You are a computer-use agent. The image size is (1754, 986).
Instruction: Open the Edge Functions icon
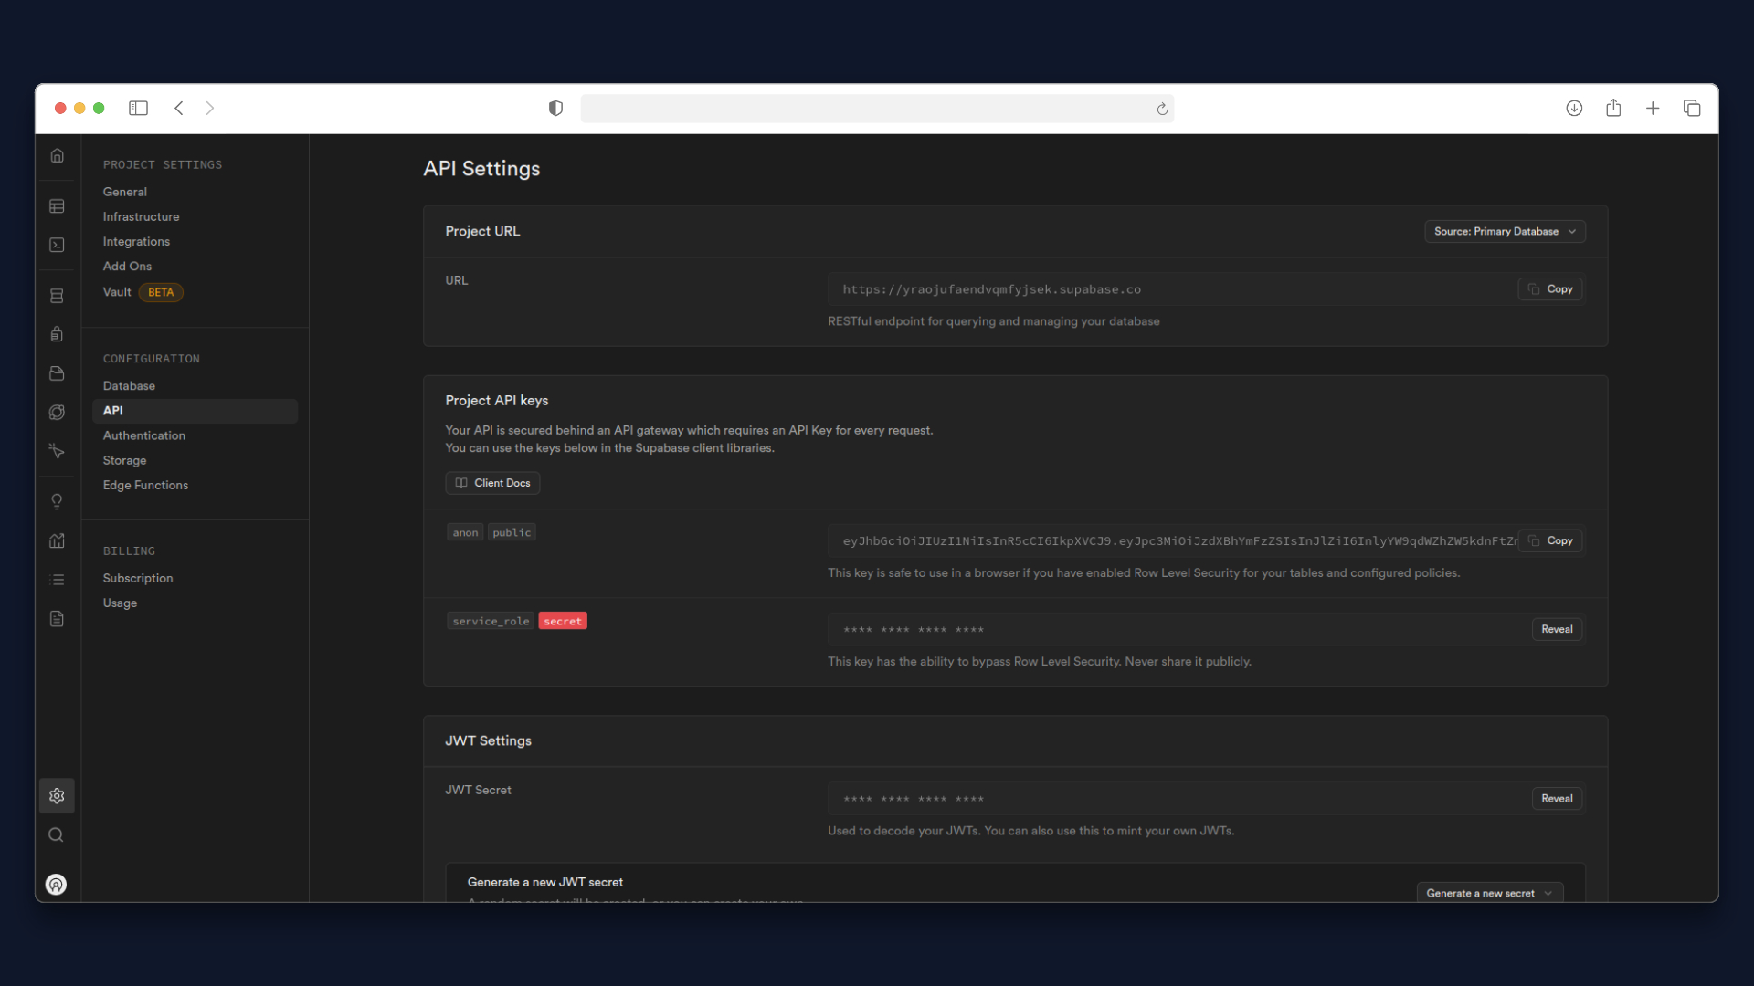(x=57, y=413)
